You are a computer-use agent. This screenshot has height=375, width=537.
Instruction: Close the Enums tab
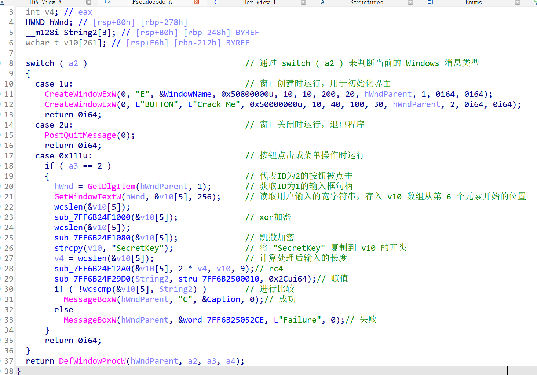click(518, 2)
